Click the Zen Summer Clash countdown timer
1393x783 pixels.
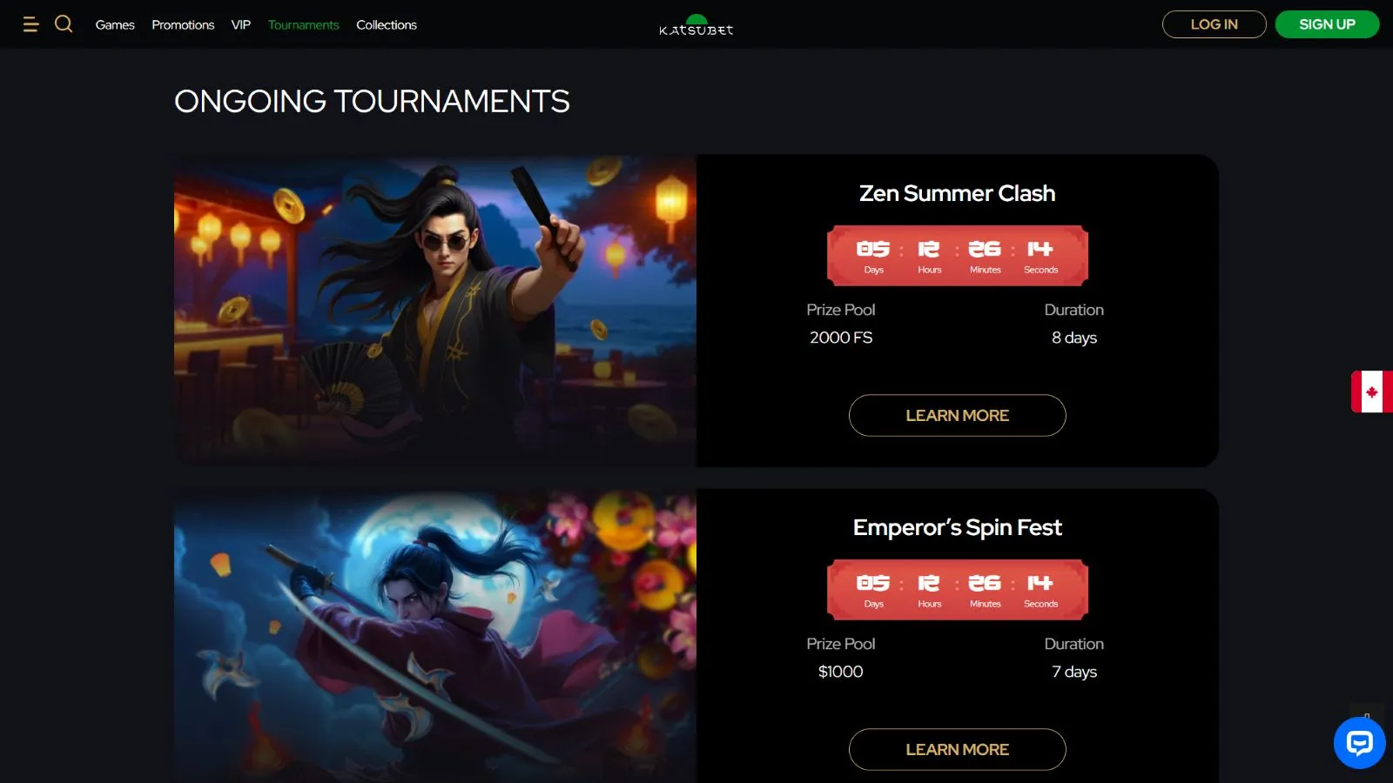957,256
